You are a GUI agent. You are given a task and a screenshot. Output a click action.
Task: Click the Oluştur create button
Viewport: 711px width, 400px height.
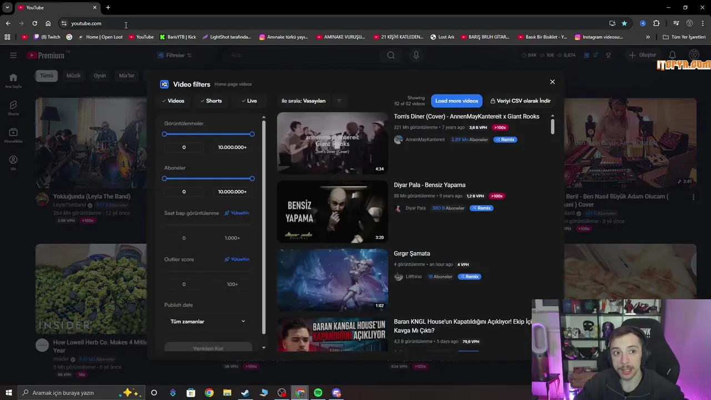tap(643, 55)
